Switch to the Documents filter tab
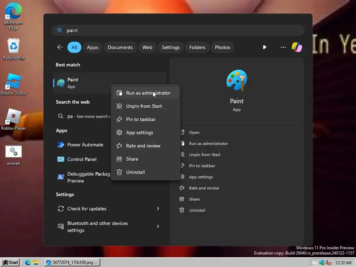The width and height of the screenshot is (356, 267). point(120,47)
